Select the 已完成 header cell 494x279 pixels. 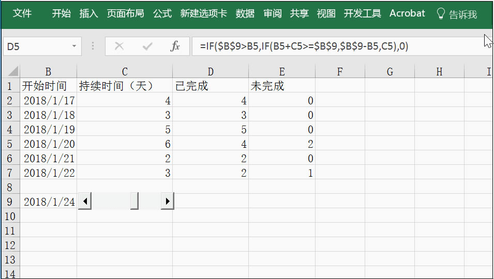coord(211,86)
